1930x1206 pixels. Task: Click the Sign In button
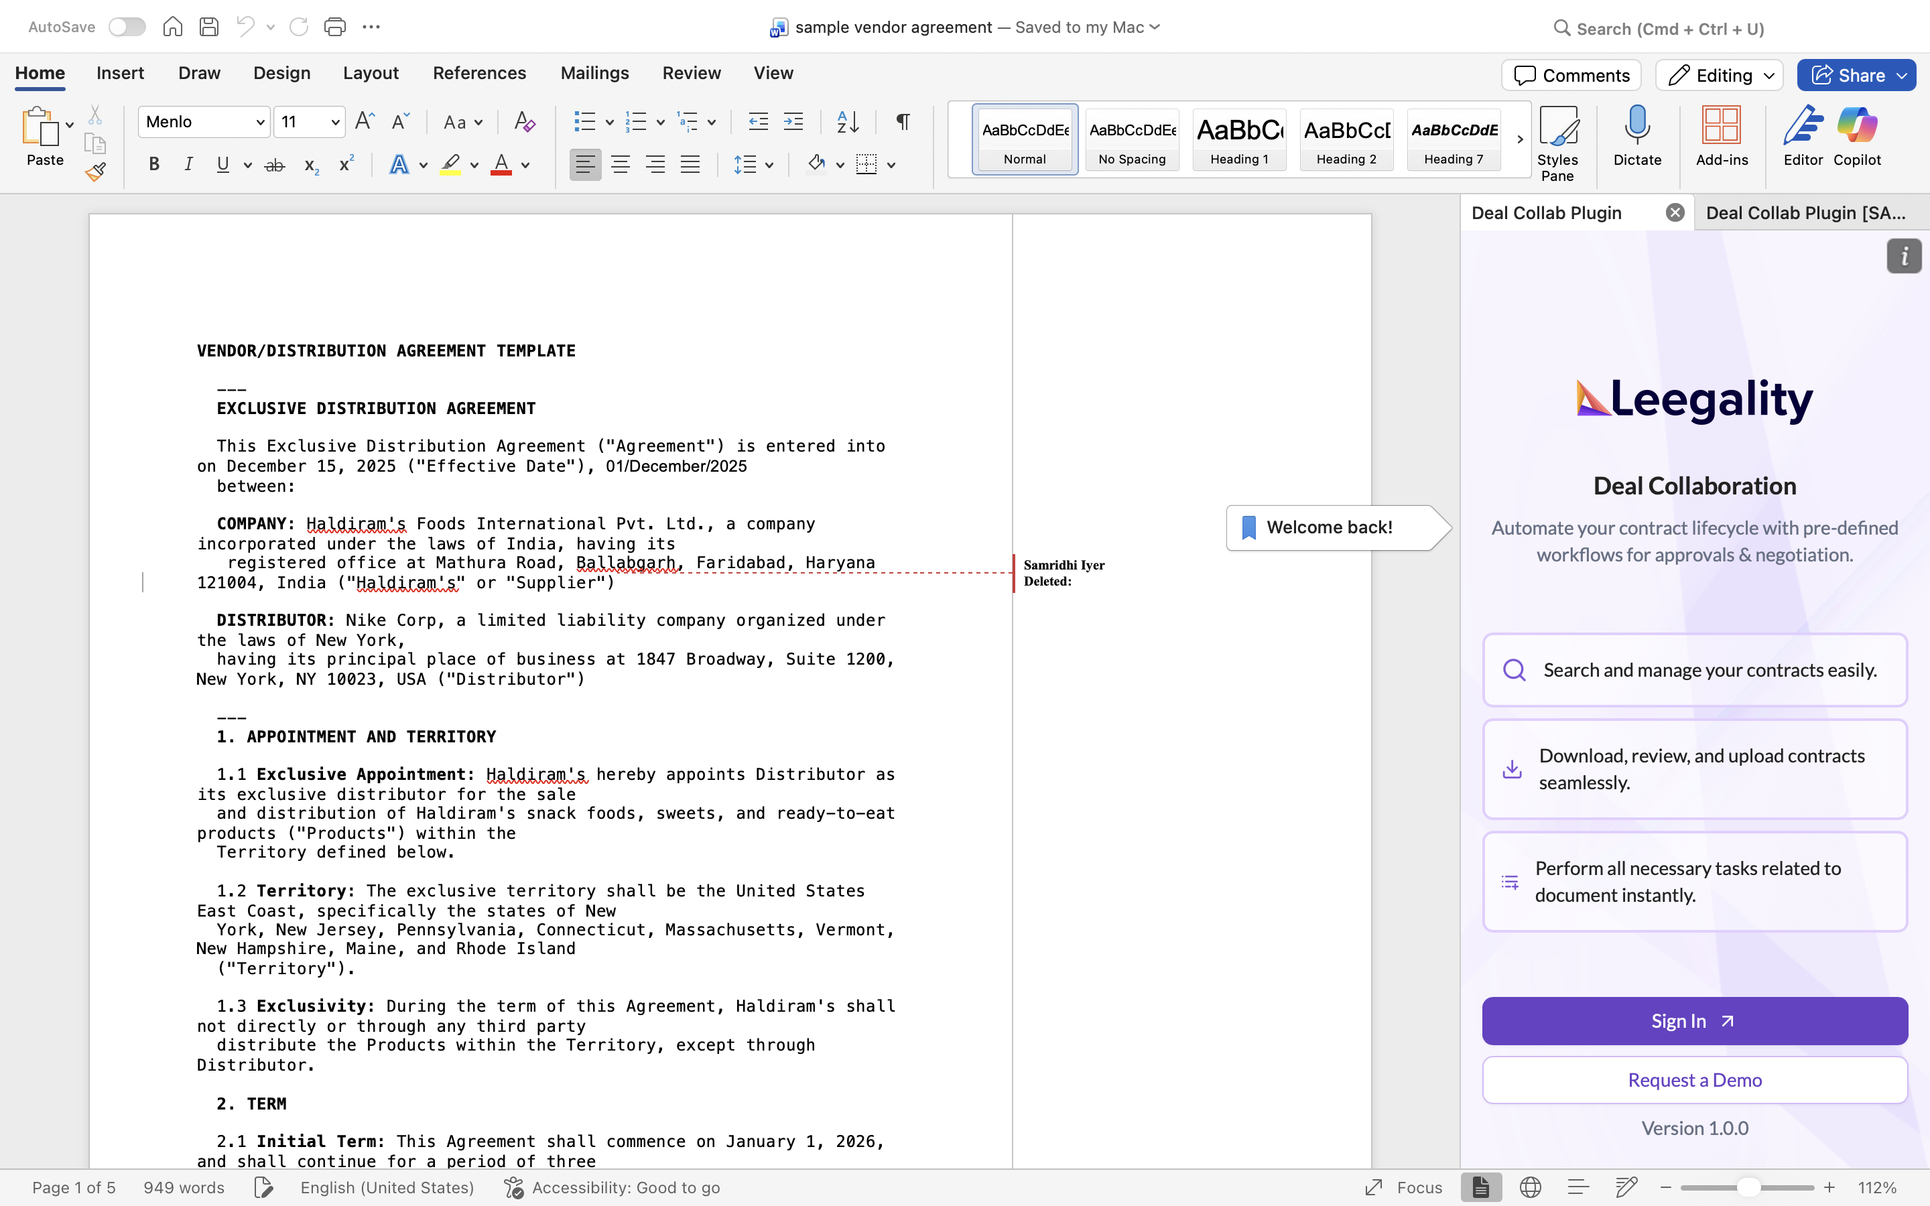coord(1695,1021)
